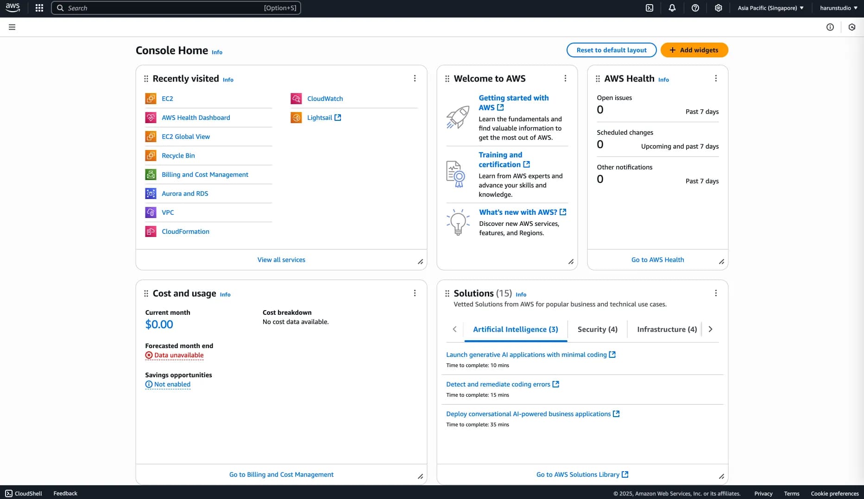
Task: Click the next arrow in Solutions tab carousel
Action: point(710,329)
